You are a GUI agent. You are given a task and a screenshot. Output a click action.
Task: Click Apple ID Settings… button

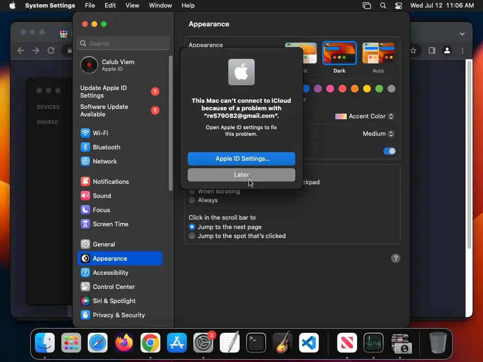pos(241,158)
